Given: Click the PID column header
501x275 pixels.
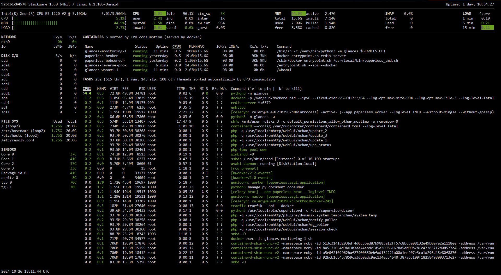Looking at the screenshot, I should pyautogui.click(x=142, y=89).
